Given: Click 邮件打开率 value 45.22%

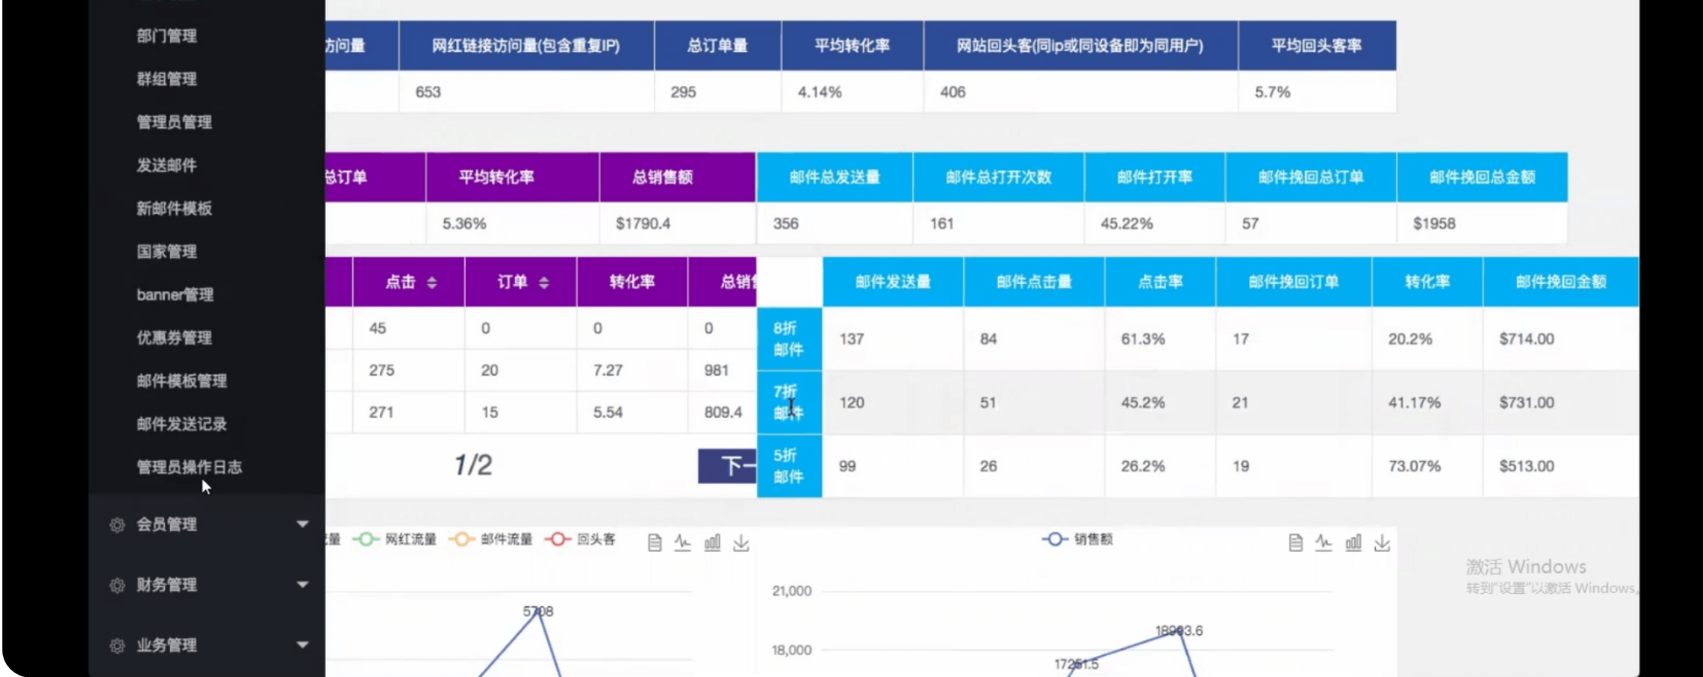Looking at the screenshot, I should (x=1127, y=224).
